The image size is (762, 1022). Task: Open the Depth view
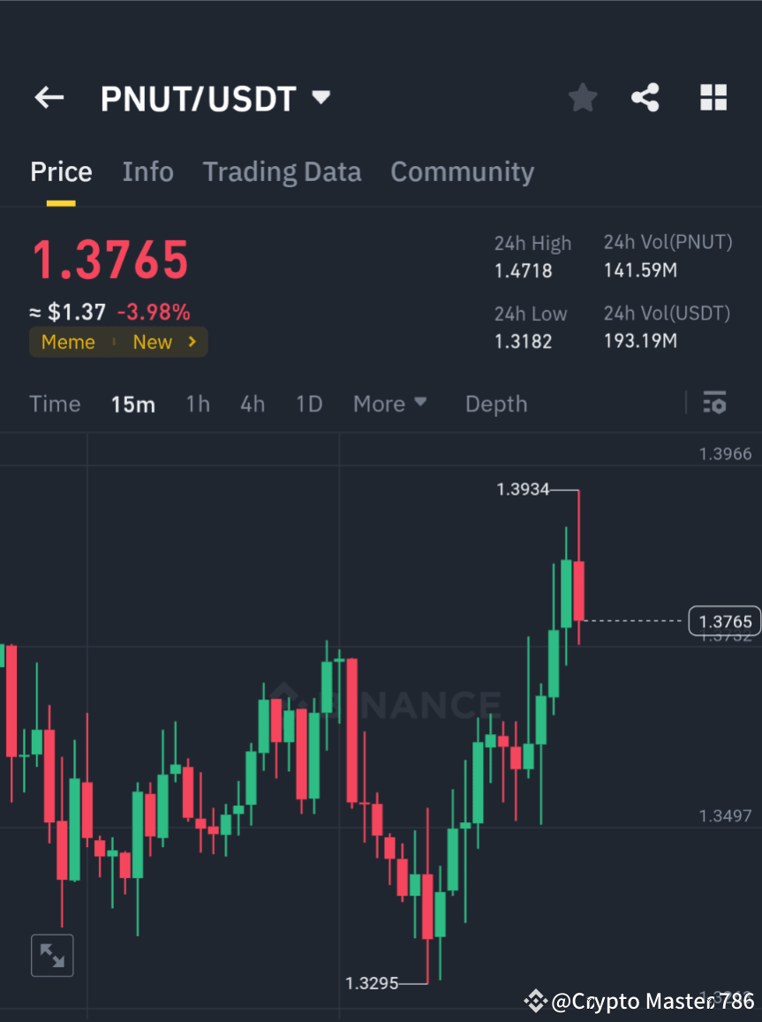[x=495, y=404]
